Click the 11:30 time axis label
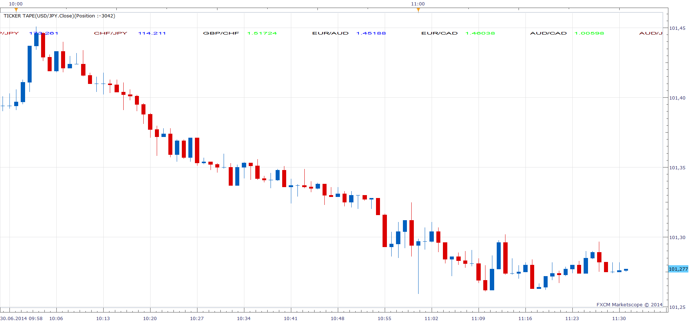Image resolution: width=692 pixels, height=323 pixels. pos(619,319)
